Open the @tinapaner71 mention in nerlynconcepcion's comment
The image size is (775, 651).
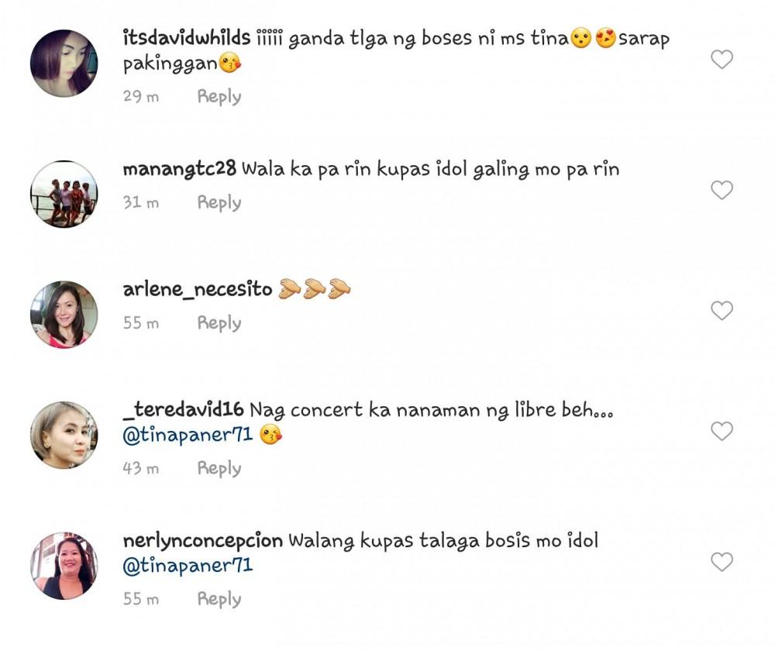pyautogui.click(x=188, y=566)
